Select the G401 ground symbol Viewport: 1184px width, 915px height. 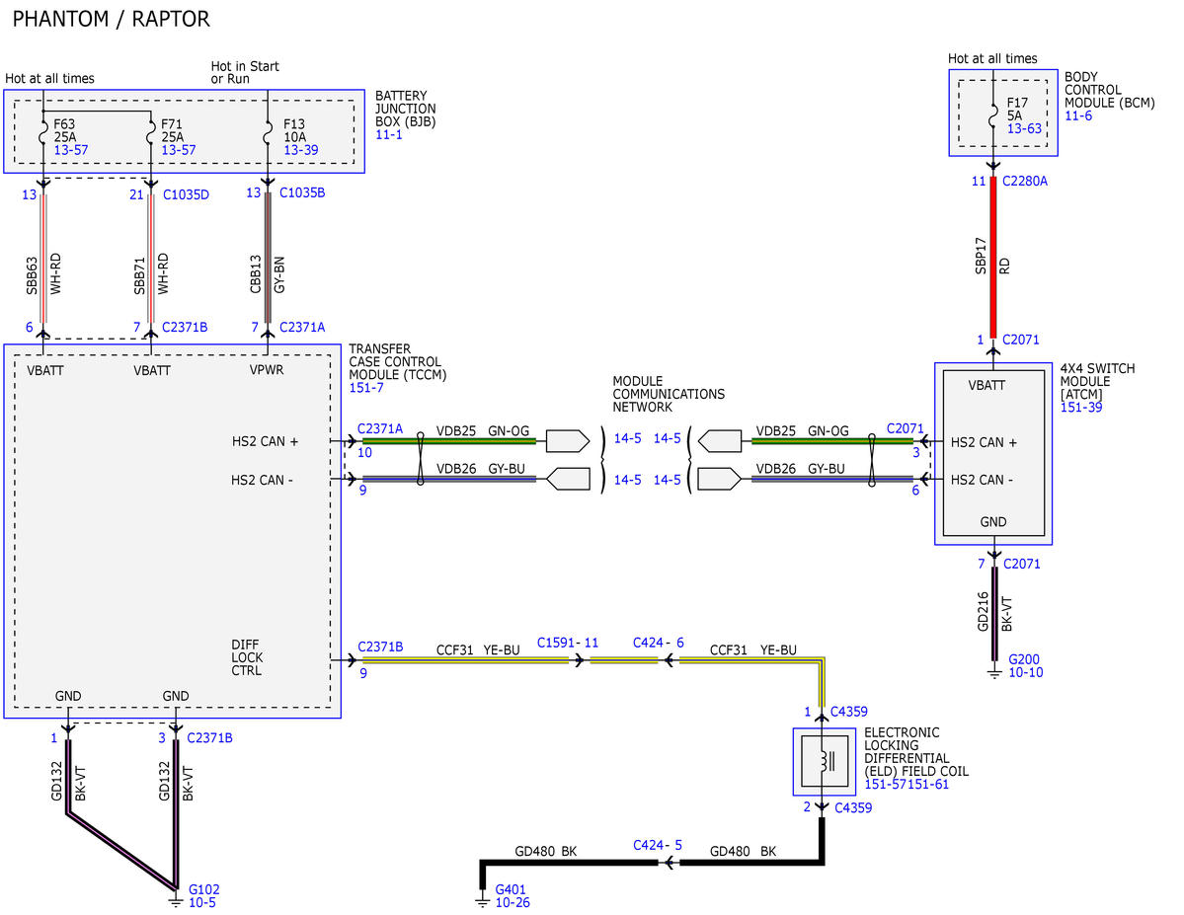pyautogui.click(x=483, y=900)
